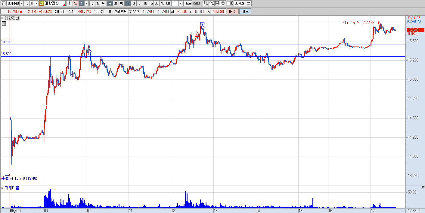425x213 pixels.
Task: Expand the stock code 001440 dropdown
Action: pos(21,3)
